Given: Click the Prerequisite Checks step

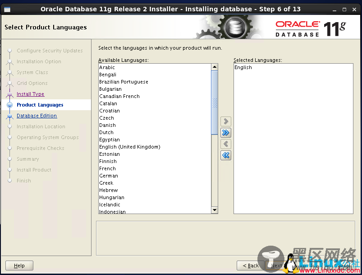Looking at the screenshot, I should 41,148.
